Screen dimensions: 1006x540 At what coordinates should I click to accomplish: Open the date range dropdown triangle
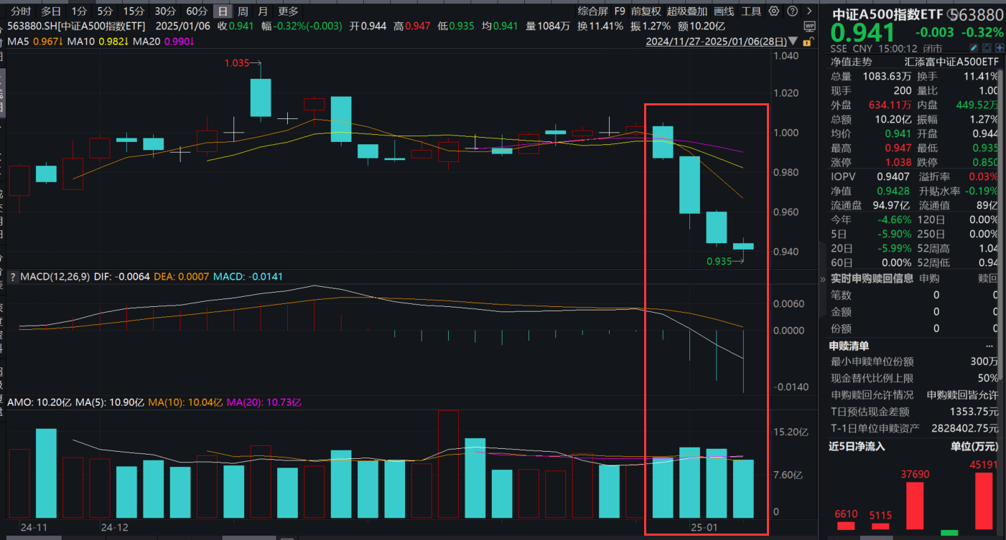pos(793,42)
